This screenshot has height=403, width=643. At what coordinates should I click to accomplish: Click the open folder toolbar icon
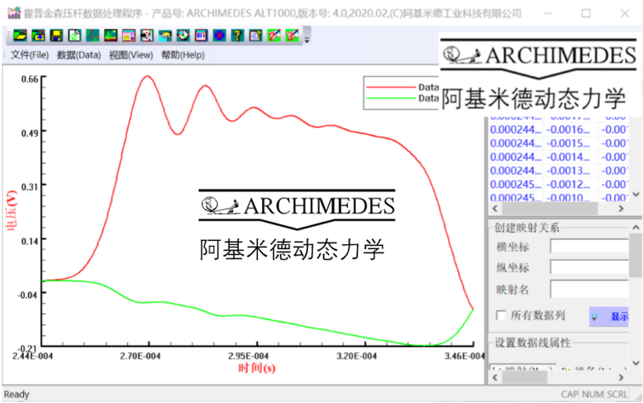point(20,36)
